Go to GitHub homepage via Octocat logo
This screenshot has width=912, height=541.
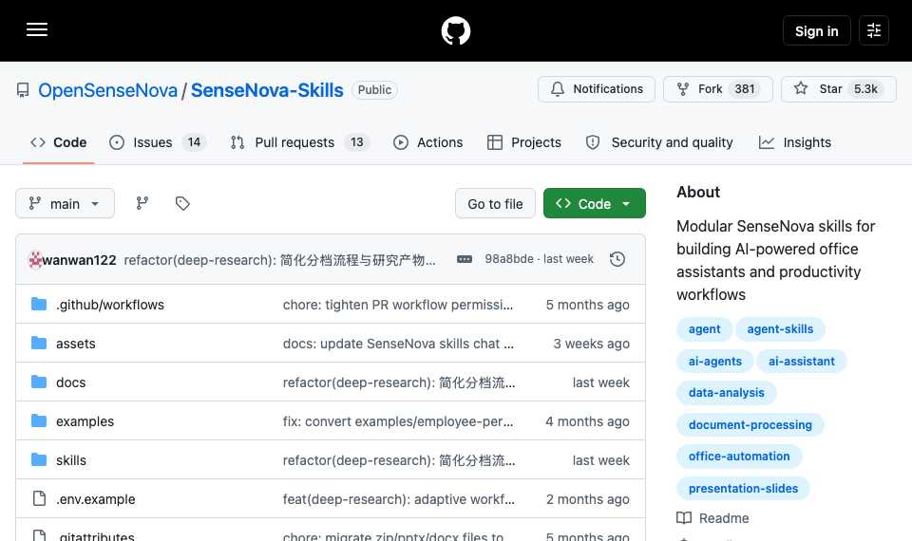(455, 30)
